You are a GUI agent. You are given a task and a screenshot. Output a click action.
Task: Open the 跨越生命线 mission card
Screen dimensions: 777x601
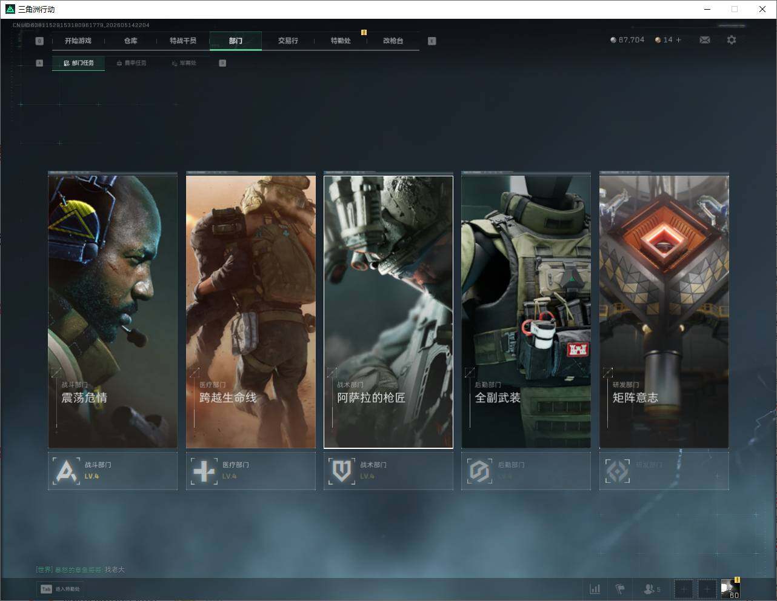point(251,311)
